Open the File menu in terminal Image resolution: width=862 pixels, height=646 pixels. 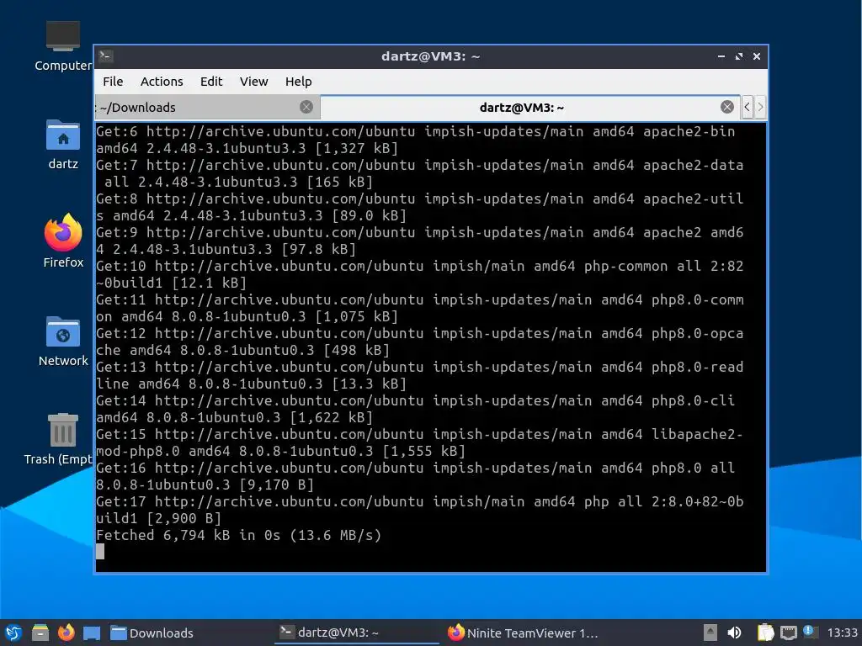pos(113,82)
